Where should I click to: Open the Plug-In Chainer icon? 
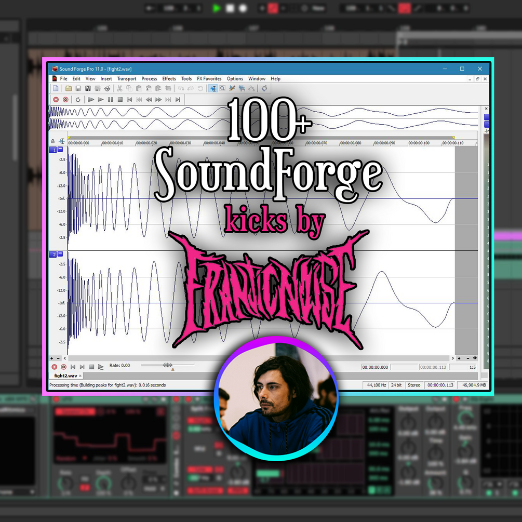pos(264,88)
